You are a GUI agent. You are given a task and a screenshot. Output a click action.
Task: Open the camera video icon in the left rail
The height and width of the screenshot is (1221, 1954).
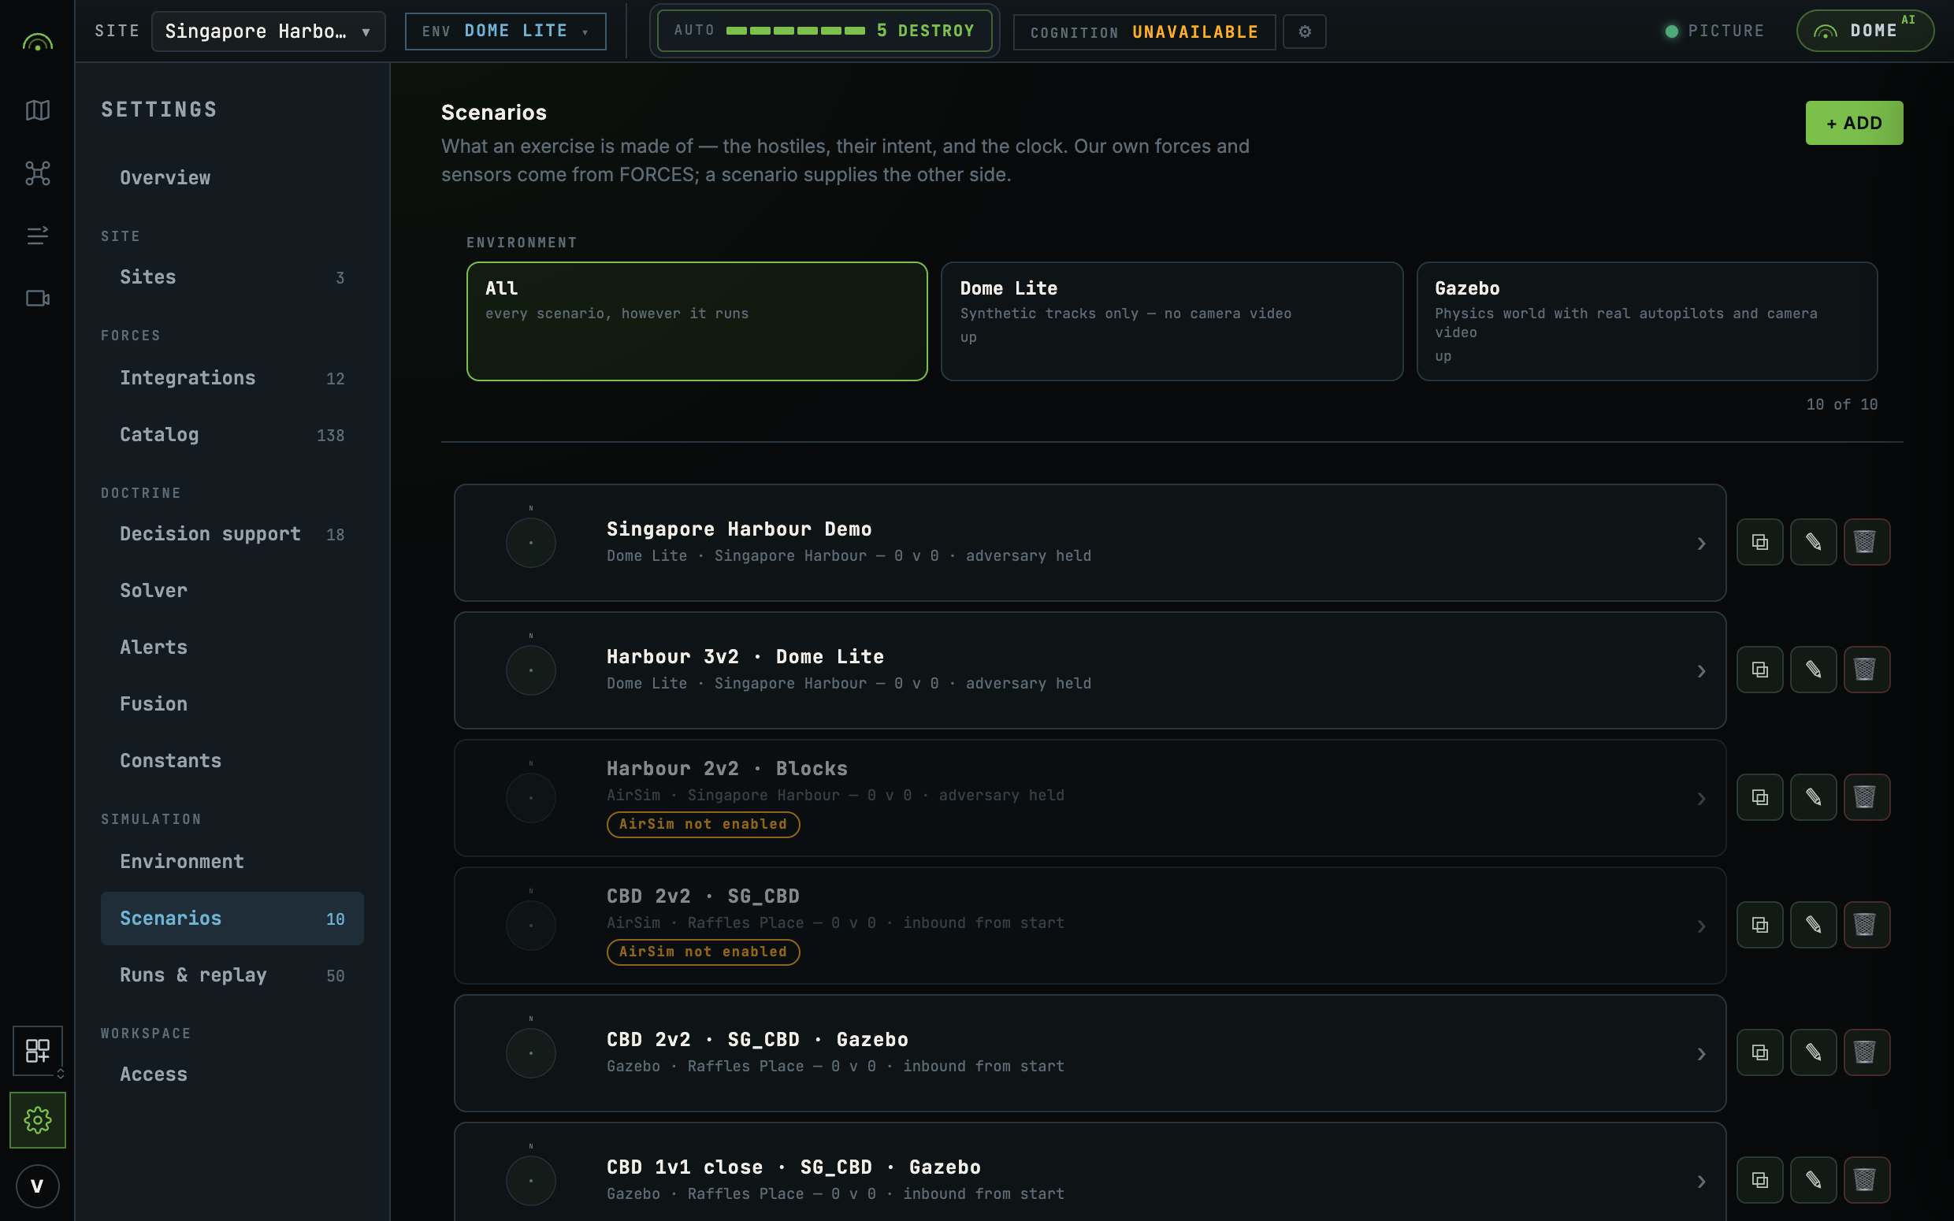37,299
